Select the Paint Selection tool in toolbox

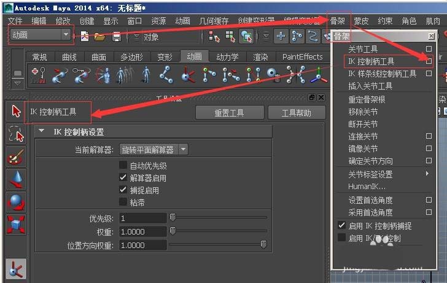click(x=16, y=157)
